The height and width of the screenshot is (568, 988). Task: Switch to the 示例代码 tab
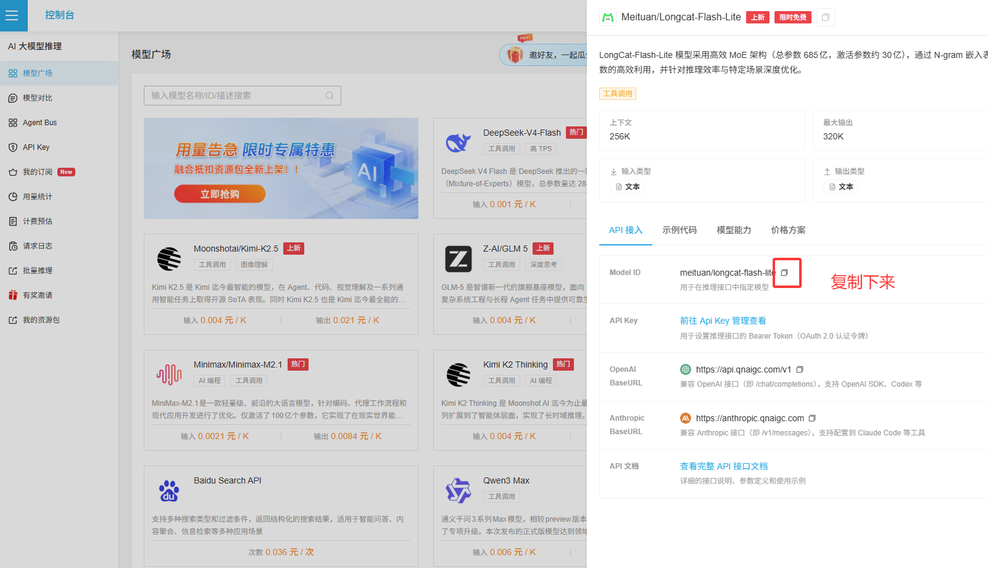tap(679, 230)
